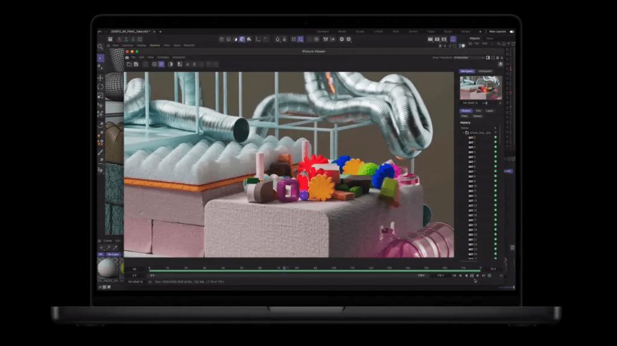Click the A compare icon in Picture Viewer

[x=187, y=64]
